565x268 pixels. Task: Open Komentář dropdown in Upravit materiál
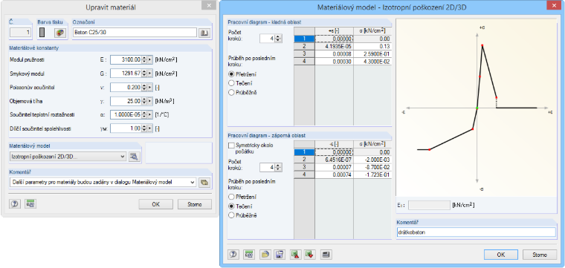(103, 183)
